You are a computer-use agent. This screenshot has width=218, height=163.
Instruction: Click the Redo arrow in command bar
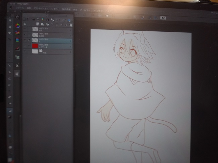click(x=85, y=15)
